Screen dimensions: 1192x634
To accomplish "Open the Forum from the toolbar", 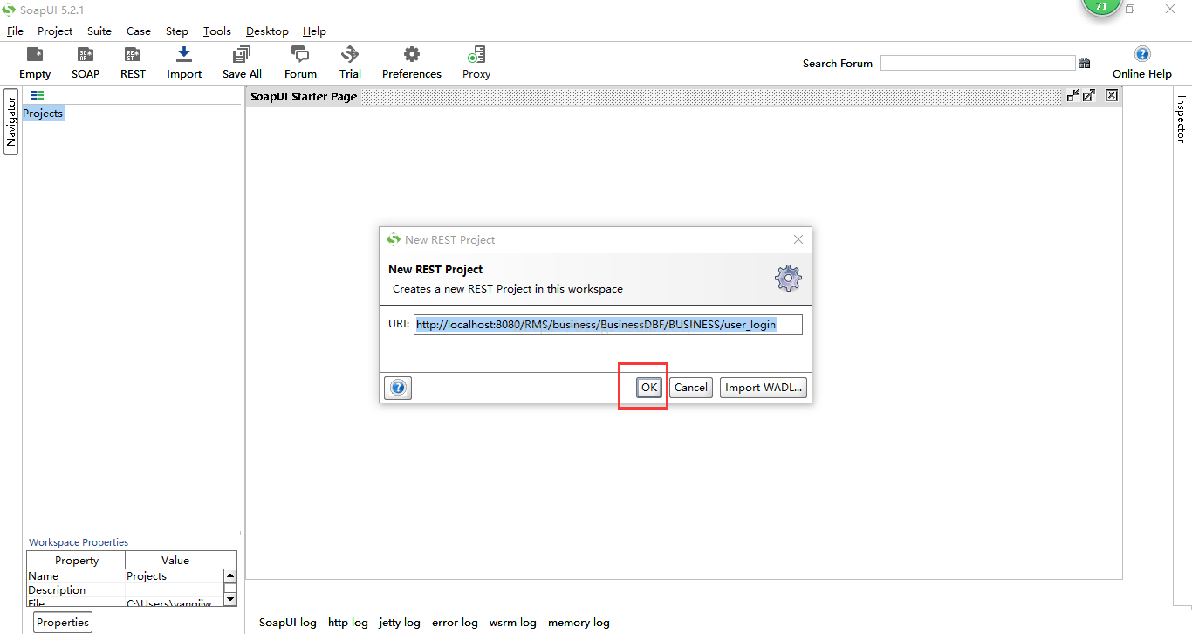I will click(300, 63).
